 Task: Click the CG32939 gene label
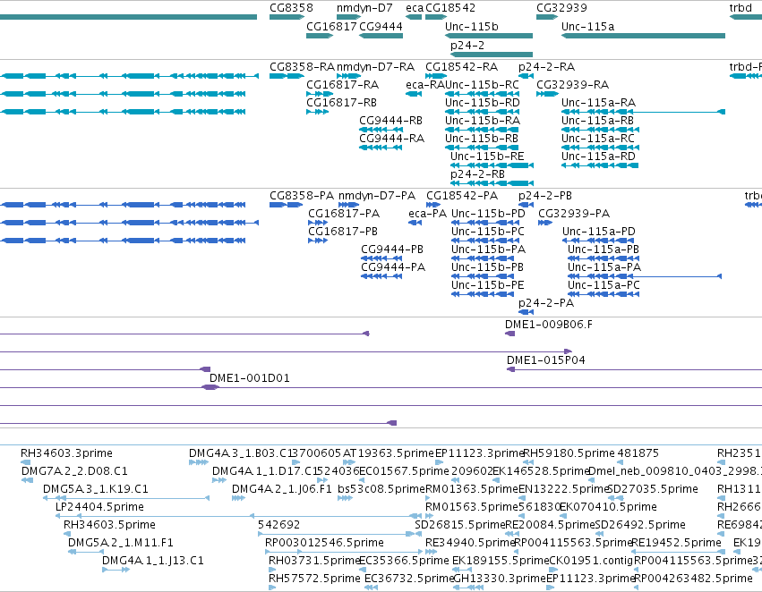561,8
